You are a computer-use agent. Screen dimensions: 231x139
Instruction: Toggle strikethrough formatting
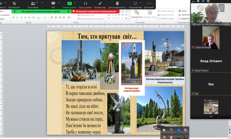coord(29,18)
